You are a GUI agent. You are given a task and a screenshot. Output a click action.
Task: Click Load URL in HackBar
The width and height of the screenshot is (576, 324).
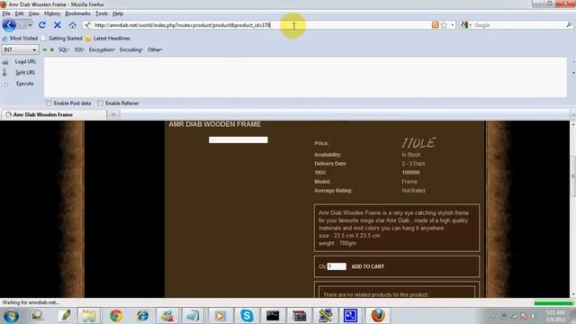coord(25,62)
